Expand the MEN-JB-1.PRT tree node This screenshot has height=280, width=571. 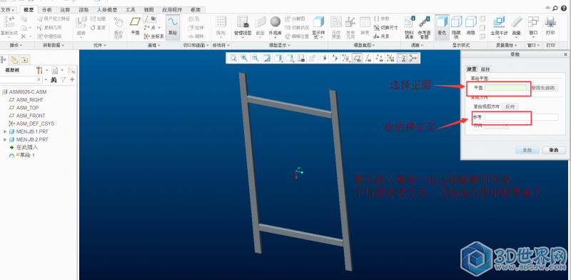5,131
